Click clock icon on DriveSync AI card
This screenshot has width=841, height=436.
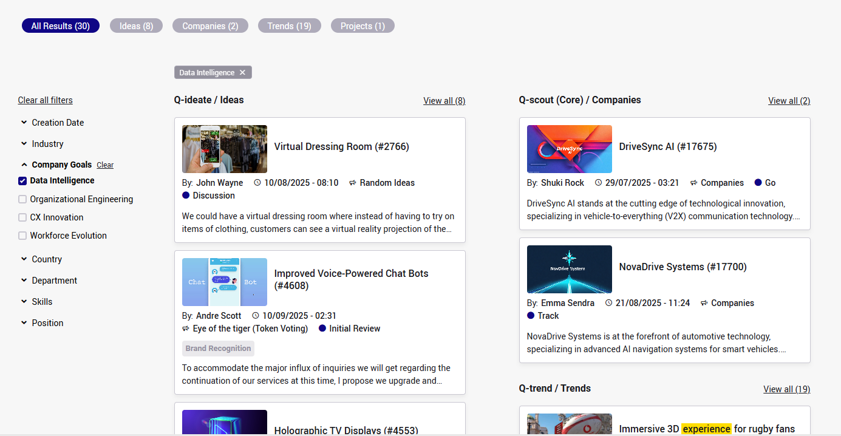tap(598, 183)
